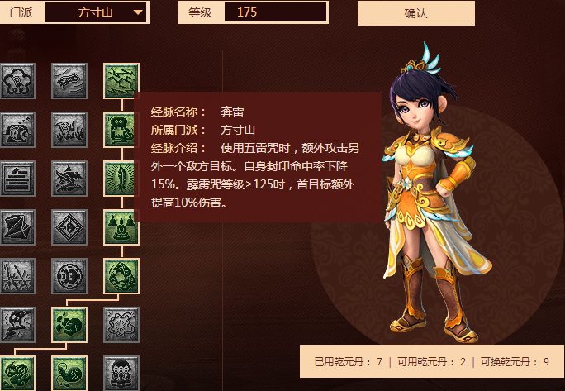Select the green lightning bolt skill icon
Image resolution: width=565 pixels, height=391 pixels.
pos(121,81)
